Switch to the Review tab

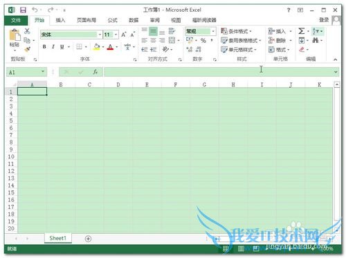155,20
